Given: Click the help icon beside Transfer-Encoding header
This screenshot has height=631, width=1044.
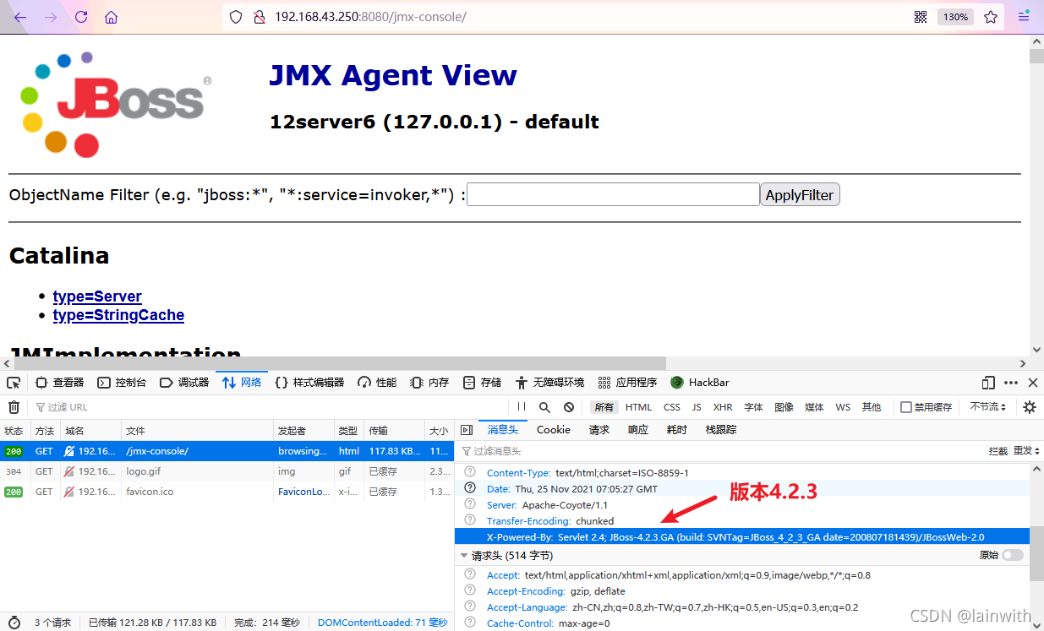Looking at the screenshot, I should [470, 520].
